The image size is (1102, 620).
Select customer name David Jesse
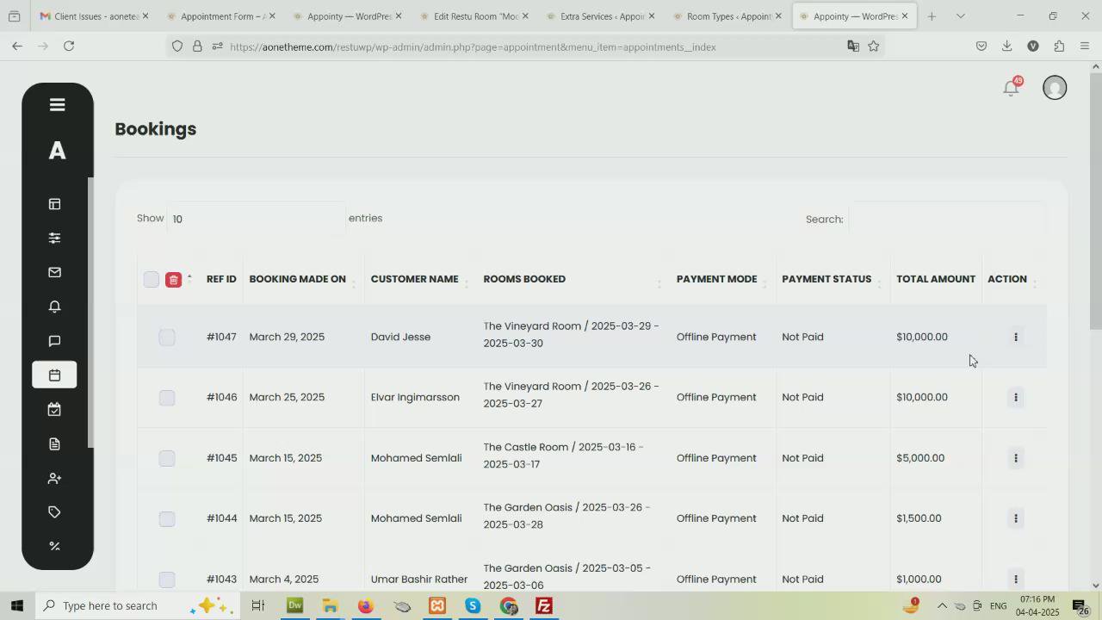click(x=400, y=337)
